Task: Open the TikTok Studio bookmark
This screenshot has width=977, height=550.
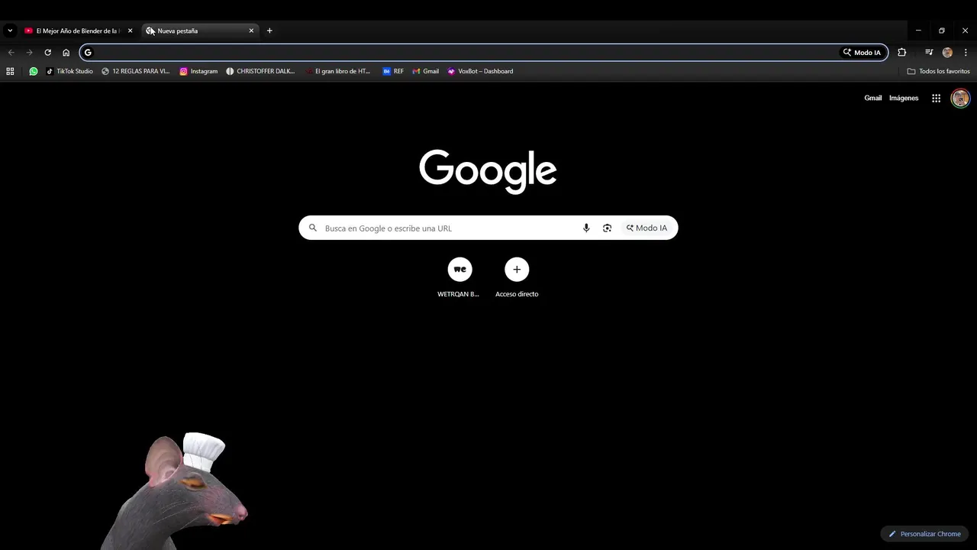Action: click(69, 71)
